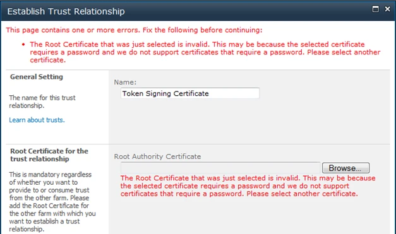The height and width of the screenshot is (234, 396).
Task: Click 'Root Certificate for the trust relationship' heading
Action: coord(49,155)
